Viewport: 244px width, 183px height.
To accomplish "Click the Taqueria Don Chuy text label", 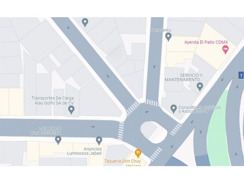I will pos(123,161).
